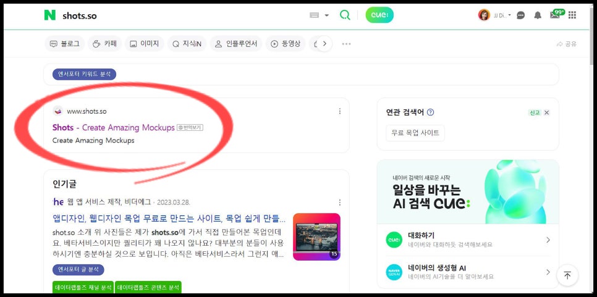
Task: Open the three-dot more tabs menu
Action: coord(346,44)
